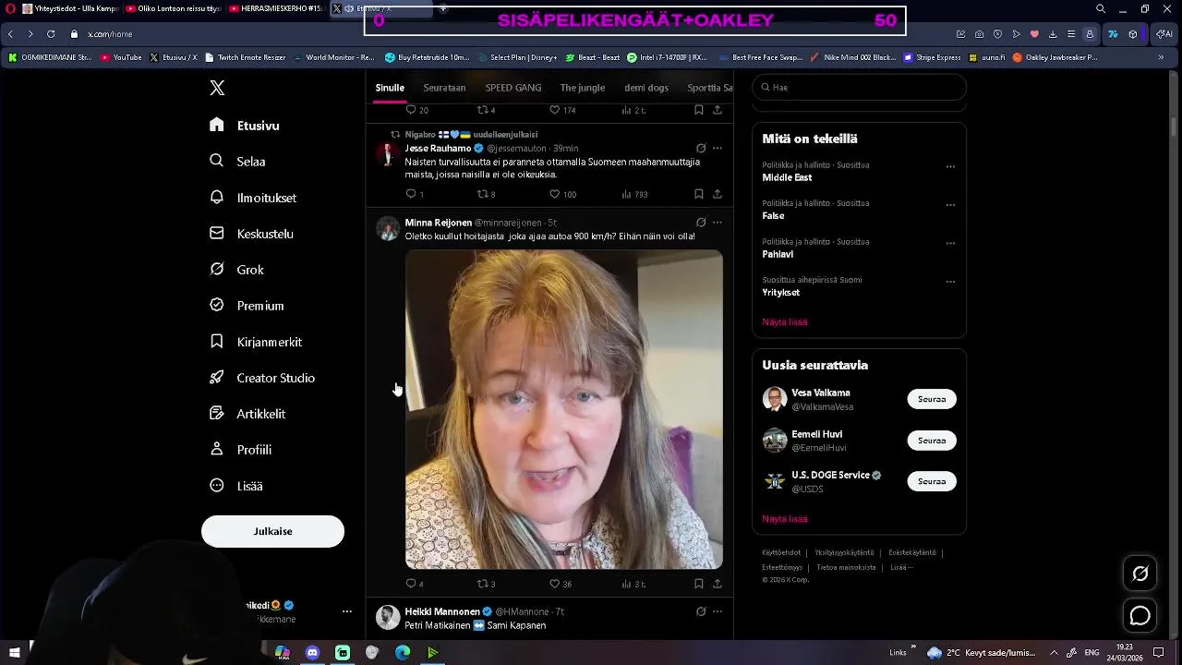Viewport: 1182px width, 665px height.
Task: Open Minna Reijonen's profile avatar
Action: coord(388,228)
